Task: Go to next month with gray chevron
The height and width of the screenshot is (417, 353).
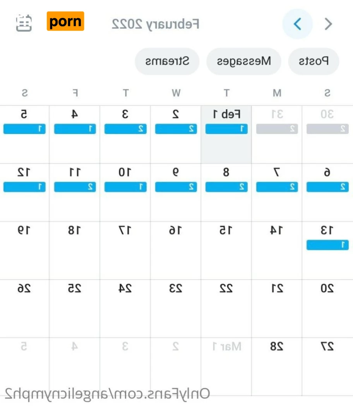Action: (328, 24)
